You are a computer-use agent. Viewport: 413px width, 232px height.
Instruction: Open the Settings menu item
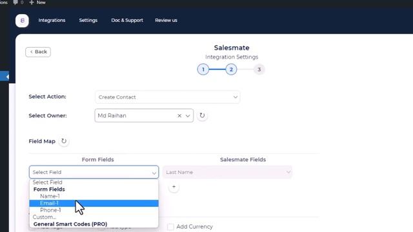point(88,20)
